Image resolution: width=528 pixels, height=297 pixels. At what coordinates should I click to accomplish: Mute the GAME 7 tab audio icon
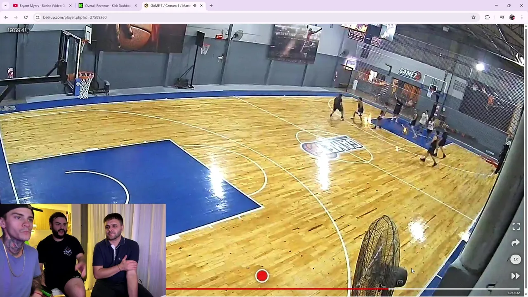[x=194, y=5]
